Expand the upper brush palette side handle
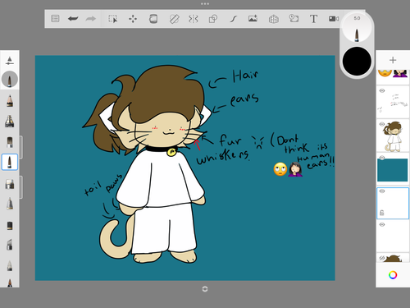Screen dimensions: 410x308 coord(21,147)
